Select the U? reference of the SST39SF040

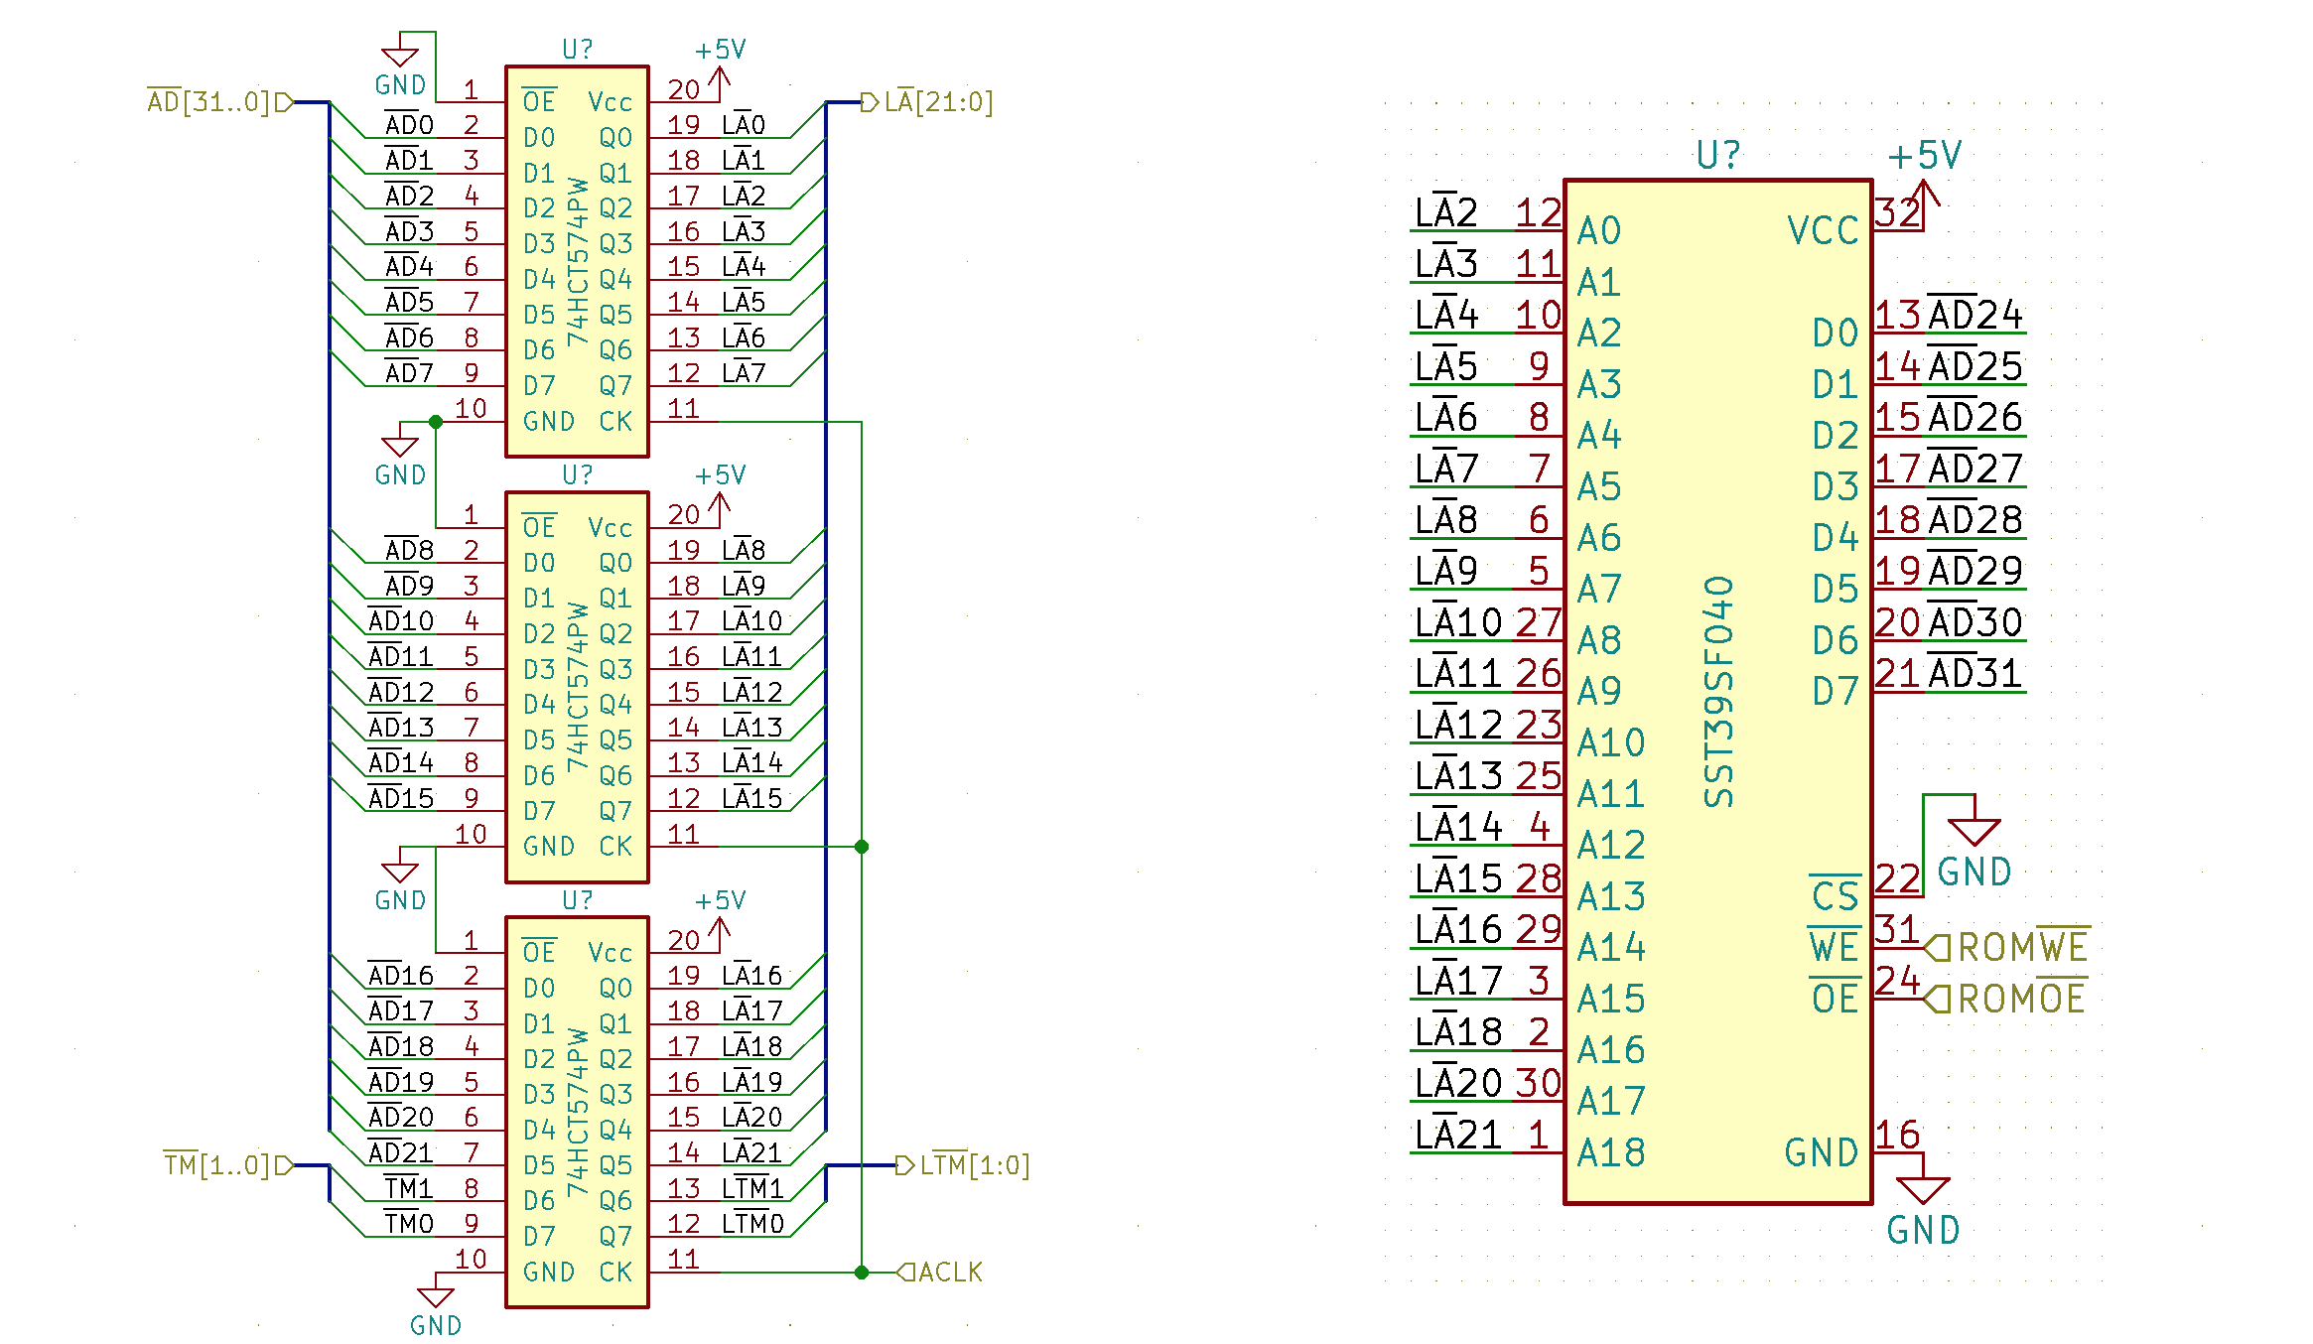click(x=1718, y=155)
